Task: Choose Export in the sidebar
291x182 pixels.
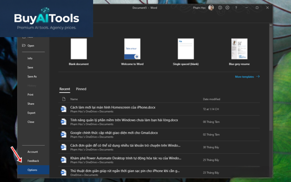Action: [31, 113]
